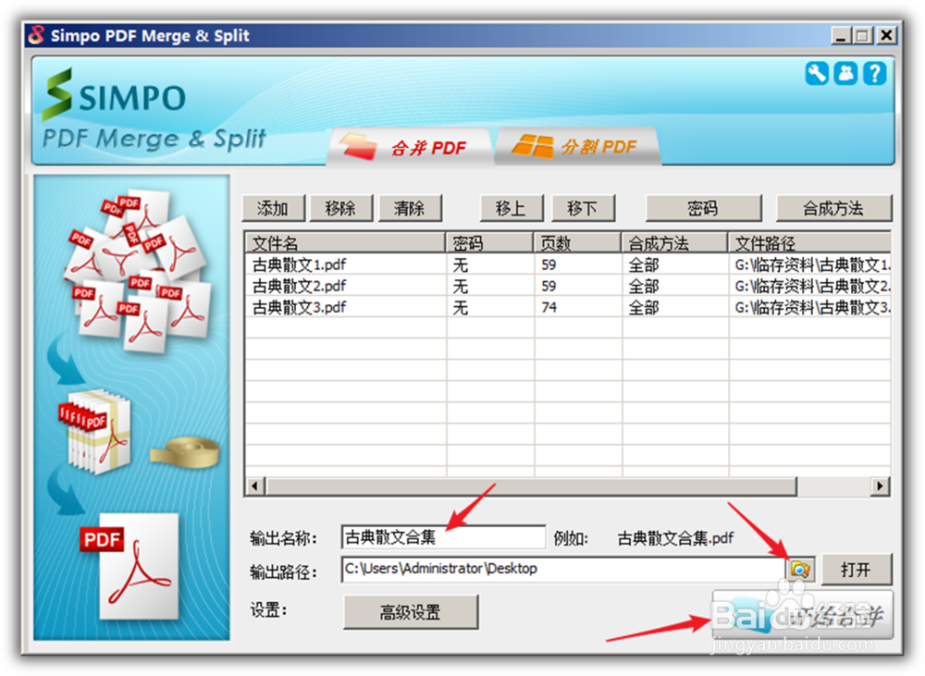Close the Simpo PDF window

886,36
